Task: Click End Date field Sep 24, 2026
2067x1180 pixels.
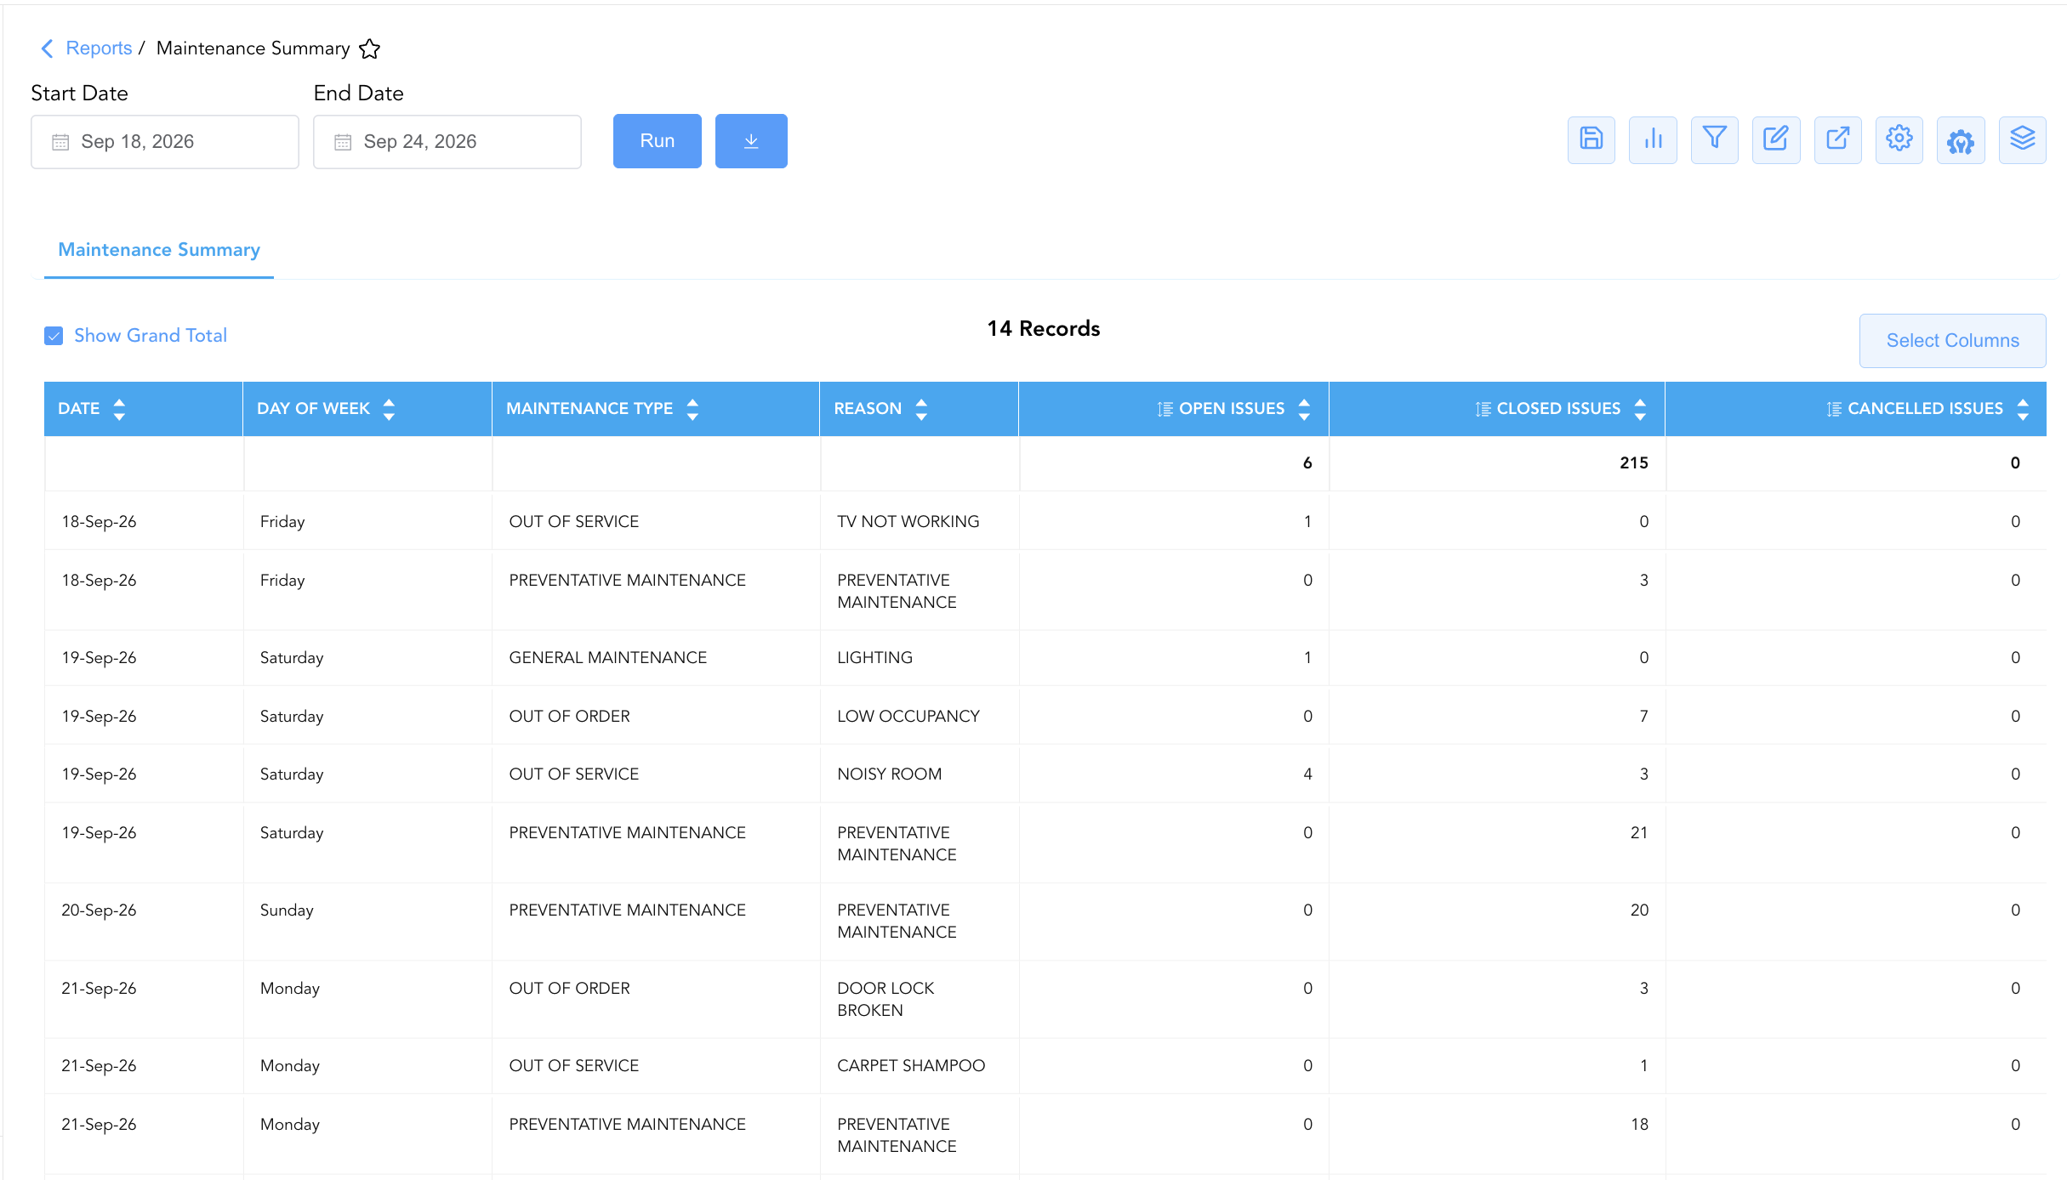Action: (447, 142)
